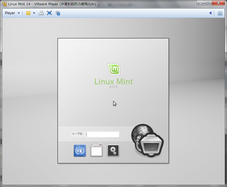Enable text input by clicking the username box
The image size is (227, 187).
(103, 134)
